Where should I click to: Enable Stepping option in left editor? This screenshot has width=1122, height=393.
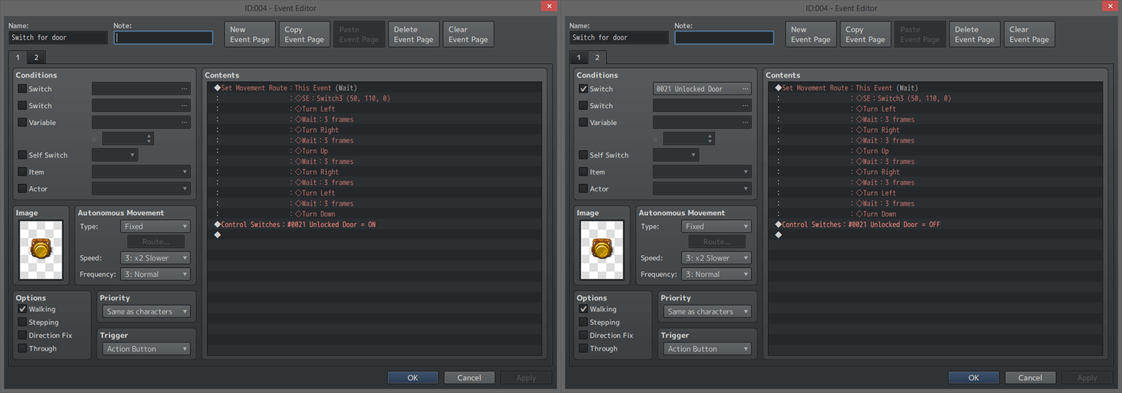click(22, 322)
